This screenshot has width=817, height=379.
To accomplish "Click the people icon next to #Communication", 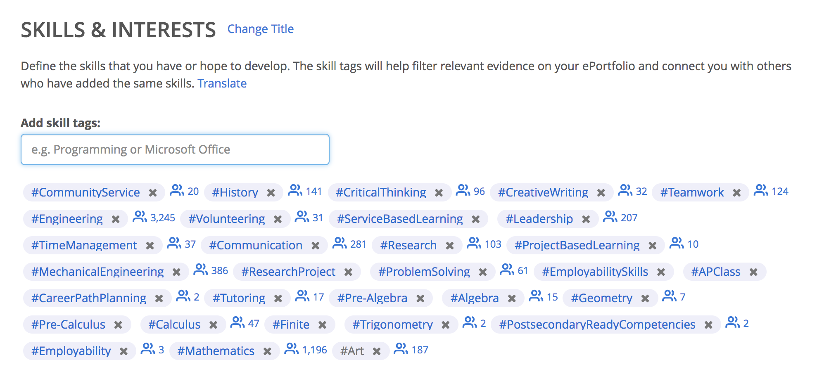I will click(x=340, y=243).
